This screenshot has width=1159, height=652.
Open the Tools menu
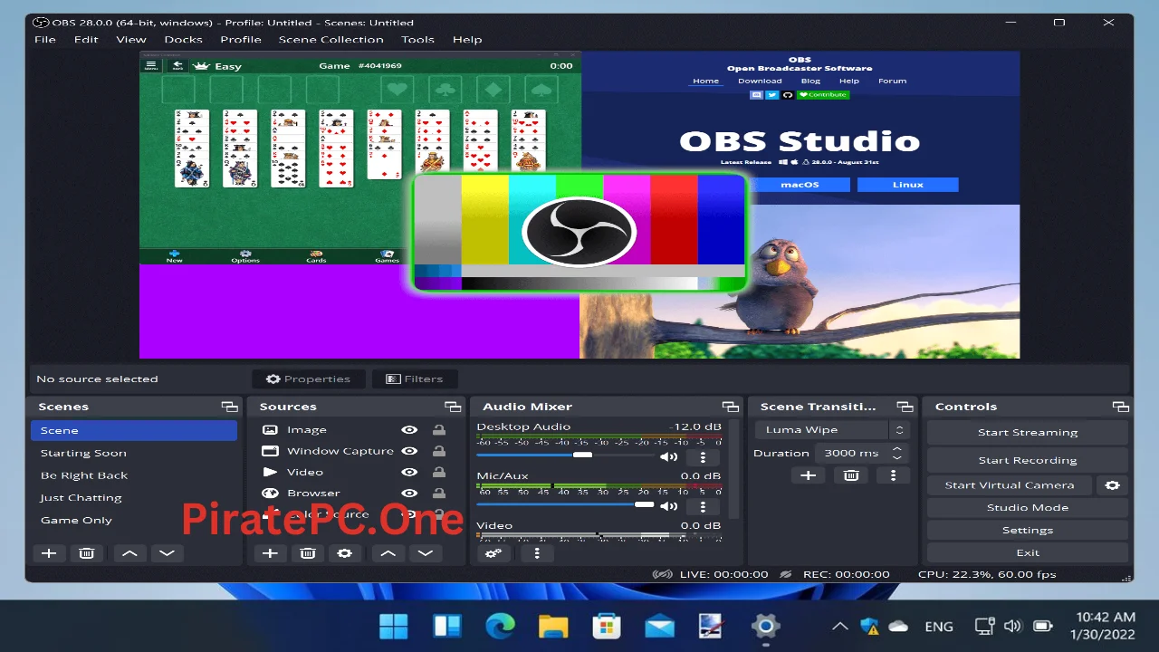(418, 39)
